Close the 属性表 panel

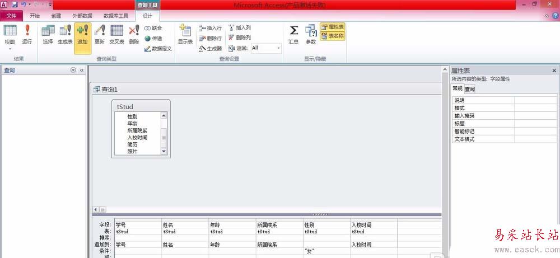[x=554, y=71]
